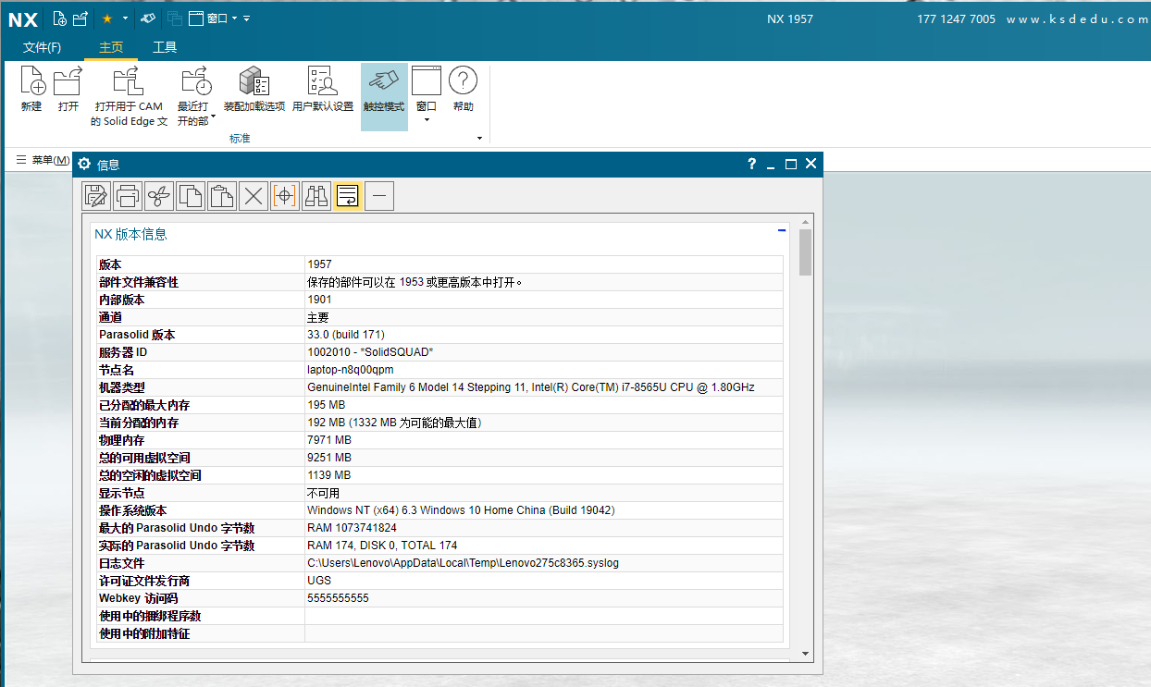Select the 版本 value 1957 cell
The width and height of the screenshot is (1151, 687).
[x=543, y=264]
